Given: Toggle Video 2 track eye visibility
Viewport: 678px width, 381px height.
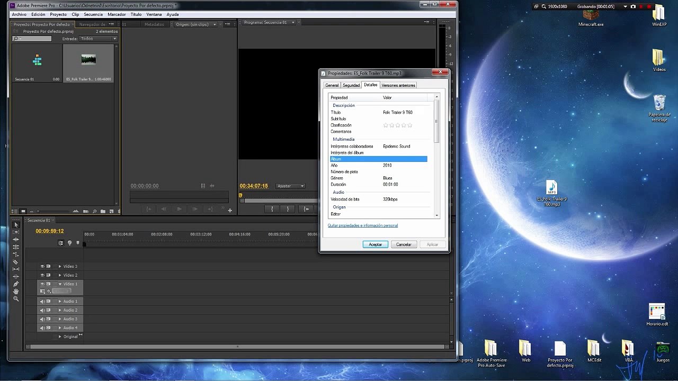Looking at the screenshot, I should click(42, 275).
